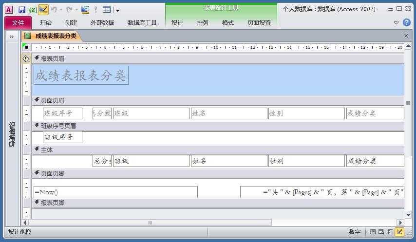The image size is (416, 242).
Task: Click the error-checking warning diamond icon
Action: click(26, 58)
